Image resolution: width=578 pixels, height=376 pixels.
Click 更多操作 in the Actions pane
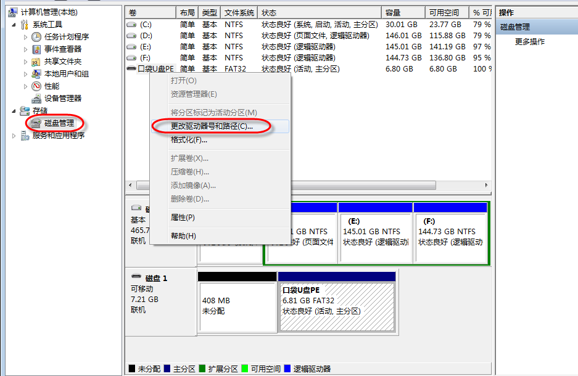point(530,42)
